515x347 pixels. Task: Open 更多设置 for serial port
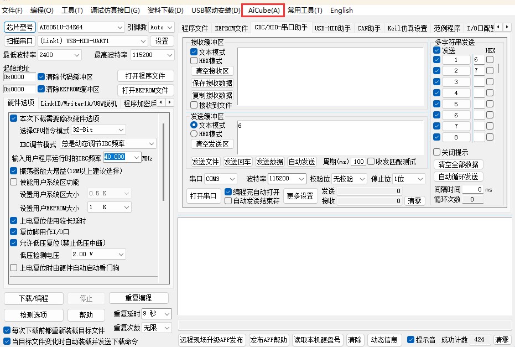300,196
